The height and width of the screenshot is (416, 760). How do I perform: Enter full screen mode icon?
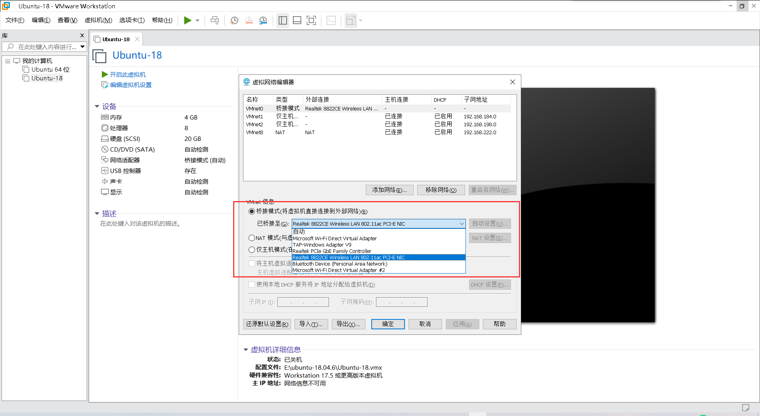[x=312, y=20]
